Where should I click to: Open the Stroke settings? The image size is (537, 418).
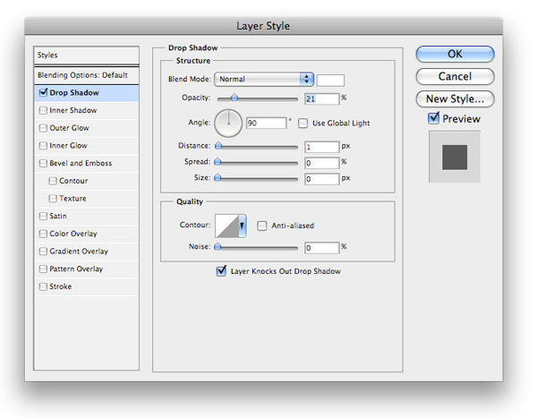click(x=61, y=286)
